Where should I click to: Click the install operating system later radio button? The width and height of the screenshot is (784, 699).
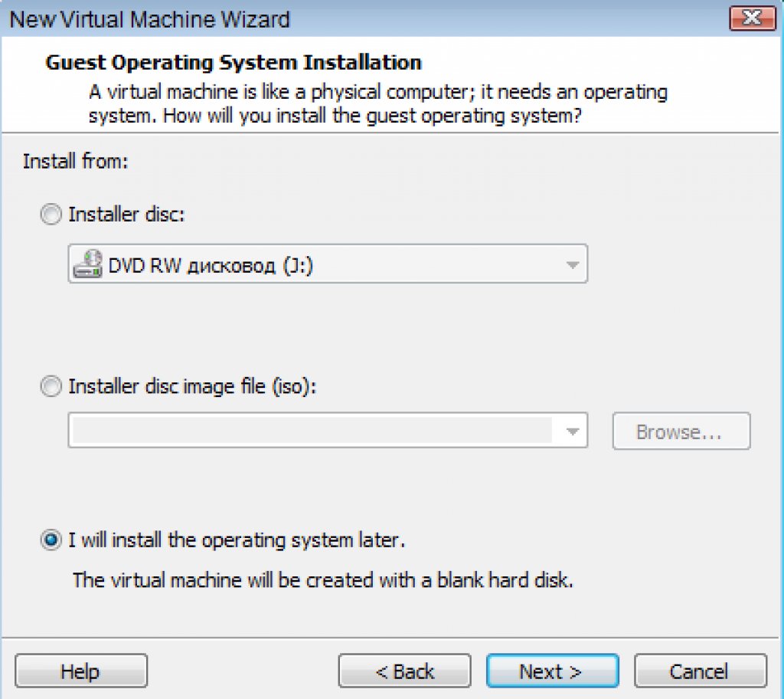[x=51, y=540]
